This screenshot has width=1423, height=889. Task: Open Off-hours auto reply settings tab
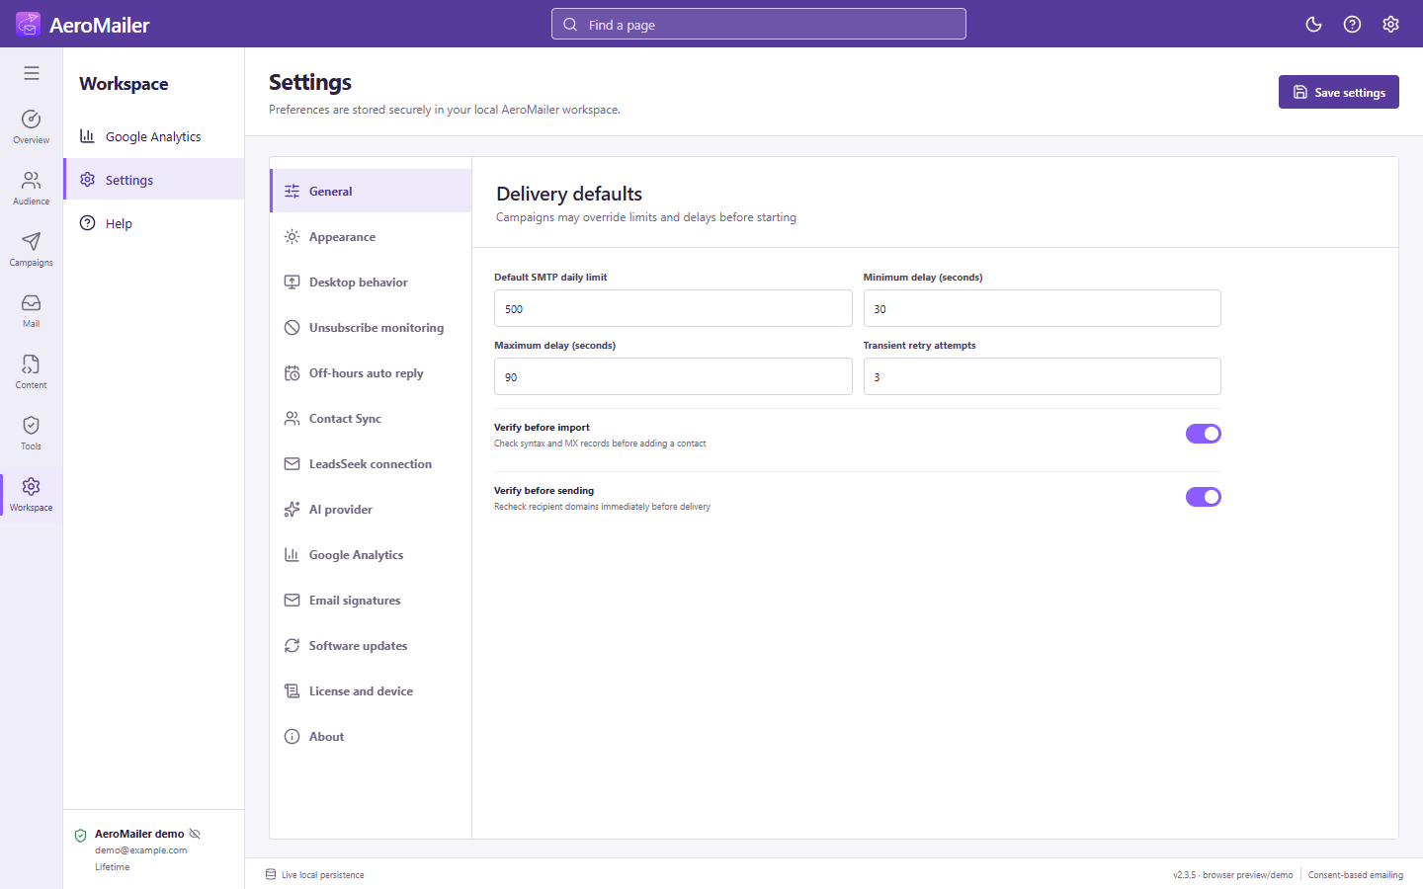[371, 372]
